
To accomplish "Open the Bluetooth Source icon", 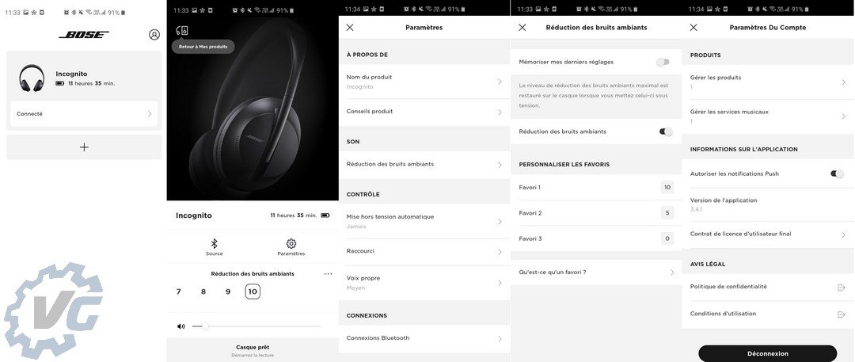I will click(215, 243).
